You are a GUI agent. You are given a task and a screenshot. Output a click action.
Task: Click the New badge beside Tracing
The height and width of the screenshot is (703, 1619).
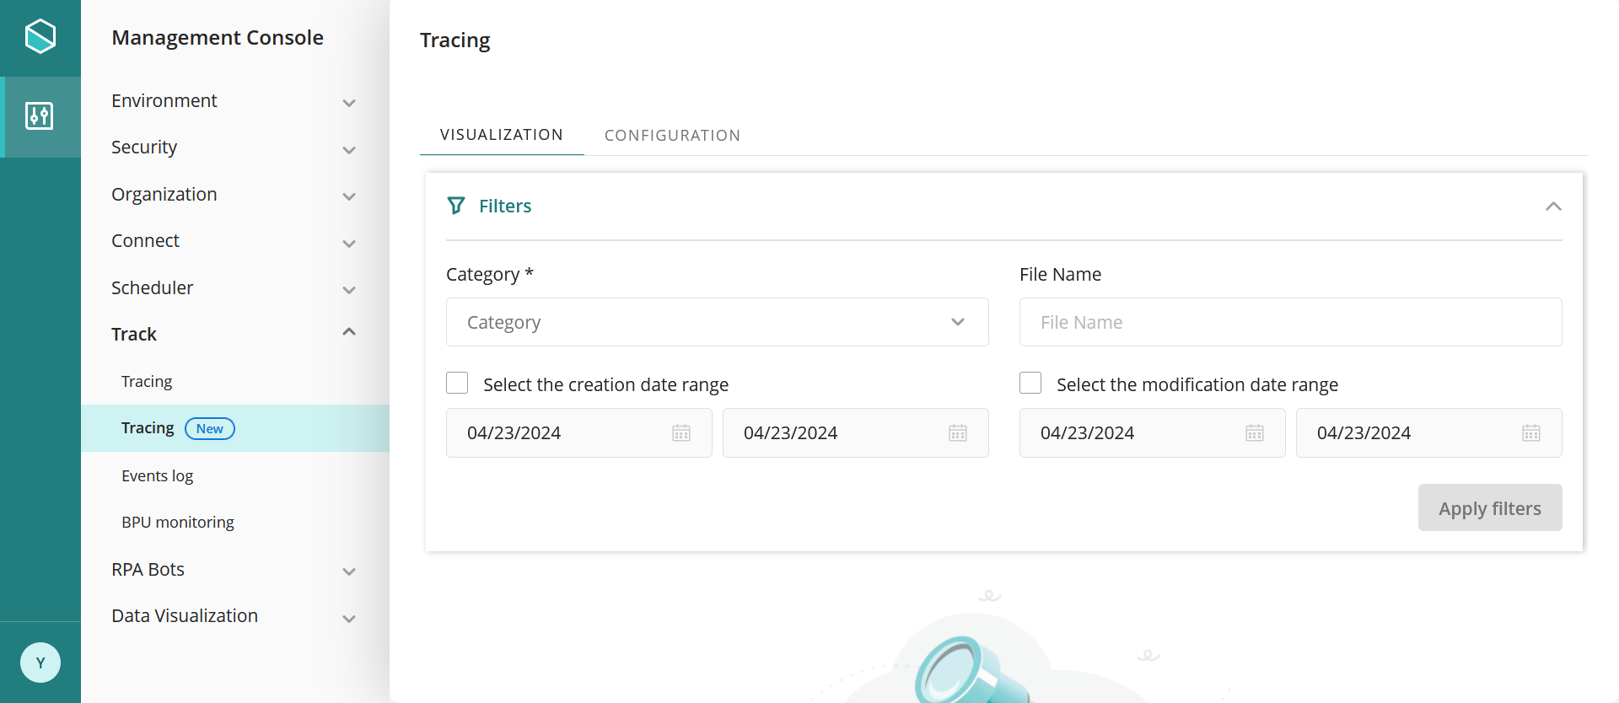click(x=210, y=428)
